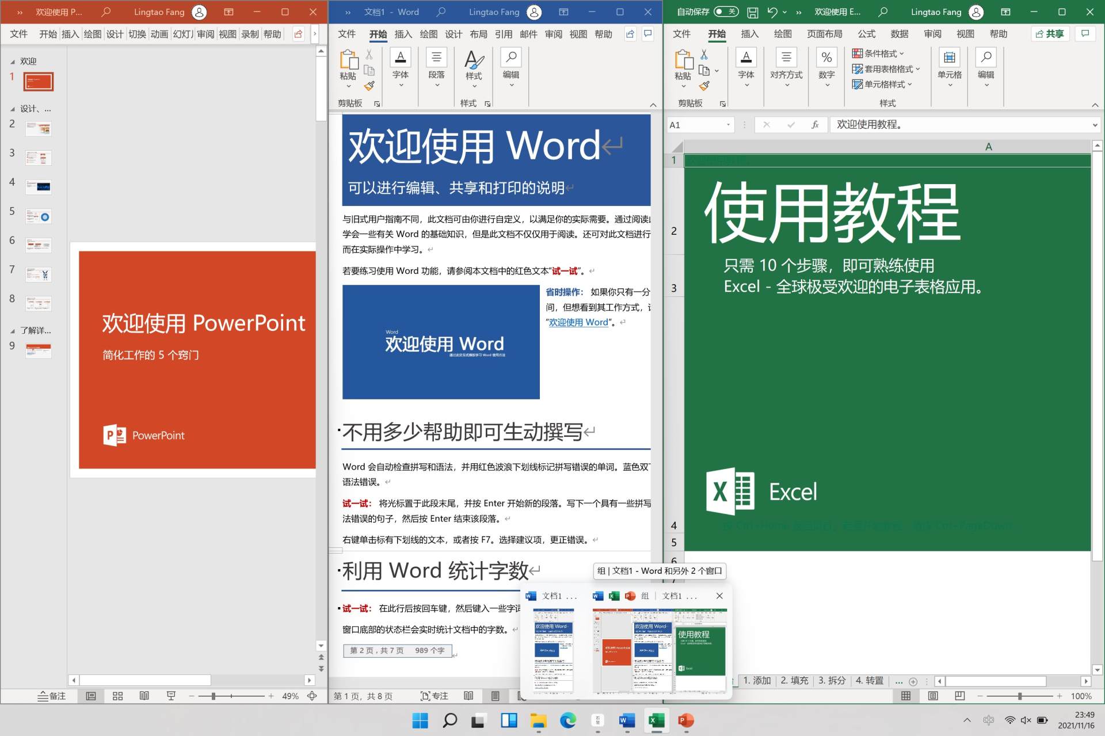Open the comments icon in Word ribbon
The width and height of the screenshot is (1105, 736).
pyautogui.click(x=648, y=34)
